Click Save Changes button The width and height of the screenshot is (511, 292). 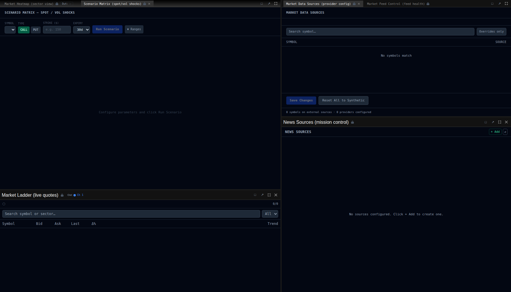[x=301, y=101]
